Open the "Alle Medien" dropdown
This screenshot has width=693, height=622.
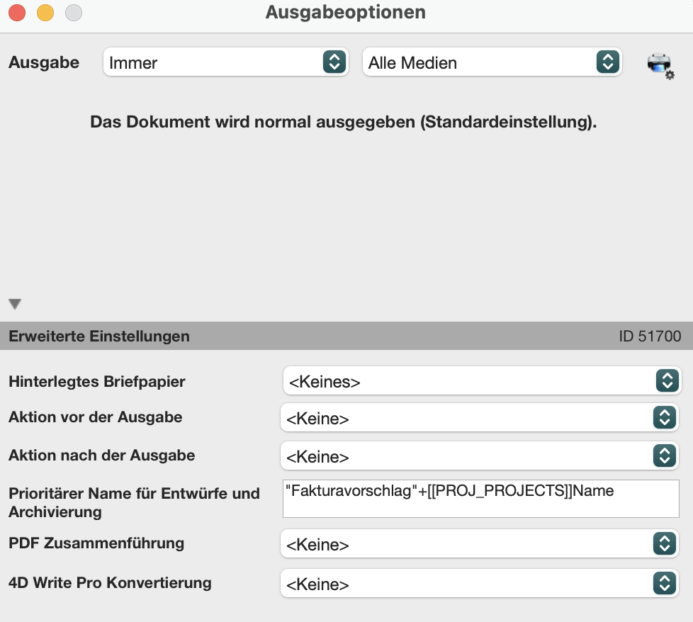492,62
